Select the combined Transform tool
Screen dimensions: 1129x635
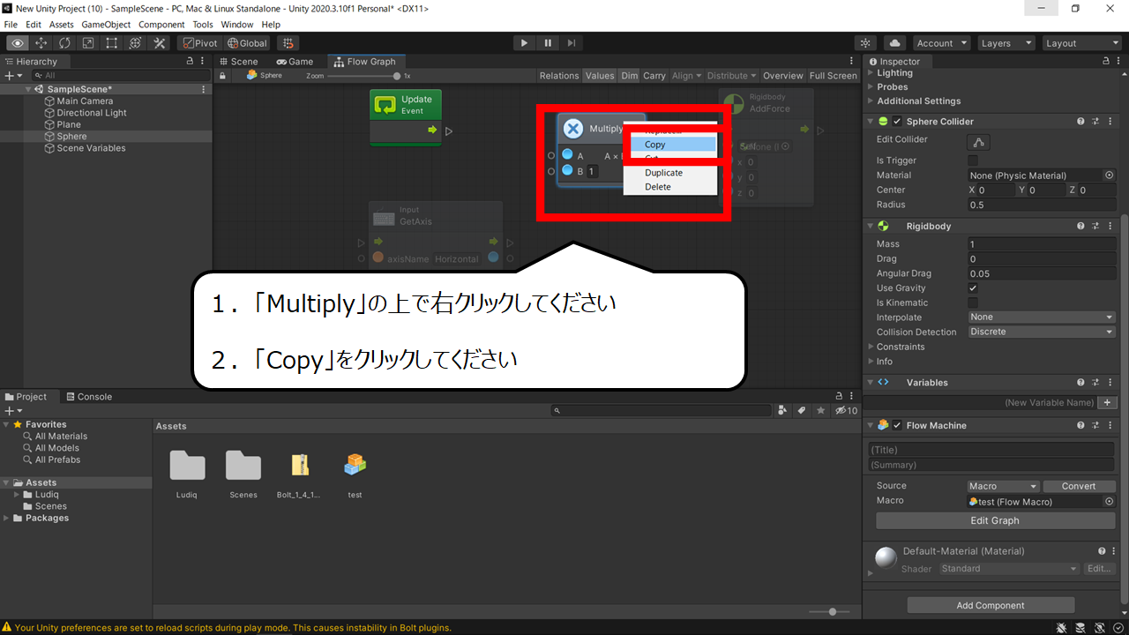(136, 43)
